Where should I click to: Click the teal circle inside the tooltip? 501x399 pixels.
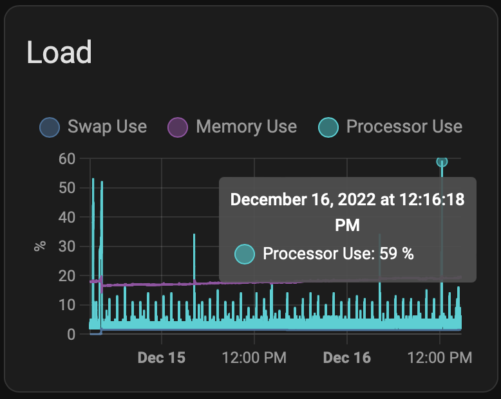tap(245, 254)
